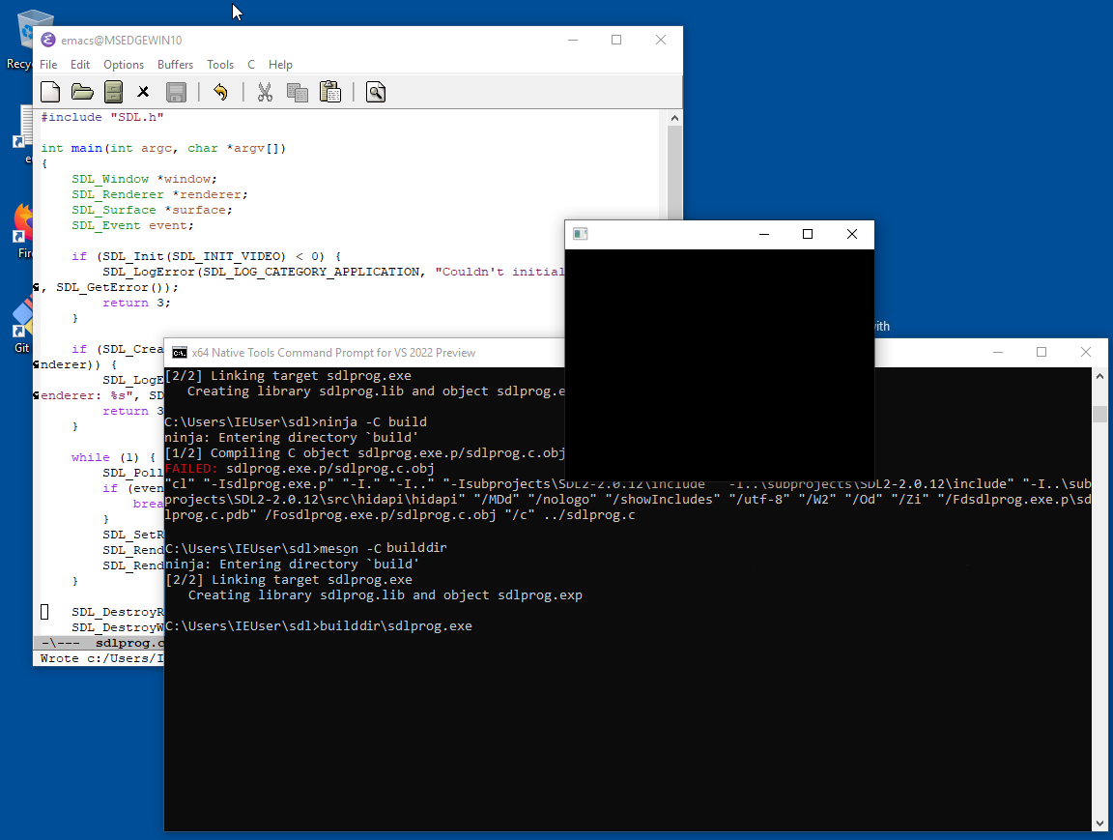Cut selected text using the scissors icon
The height and width of the screenshot is (840, 1113).
tap(264, 91)
